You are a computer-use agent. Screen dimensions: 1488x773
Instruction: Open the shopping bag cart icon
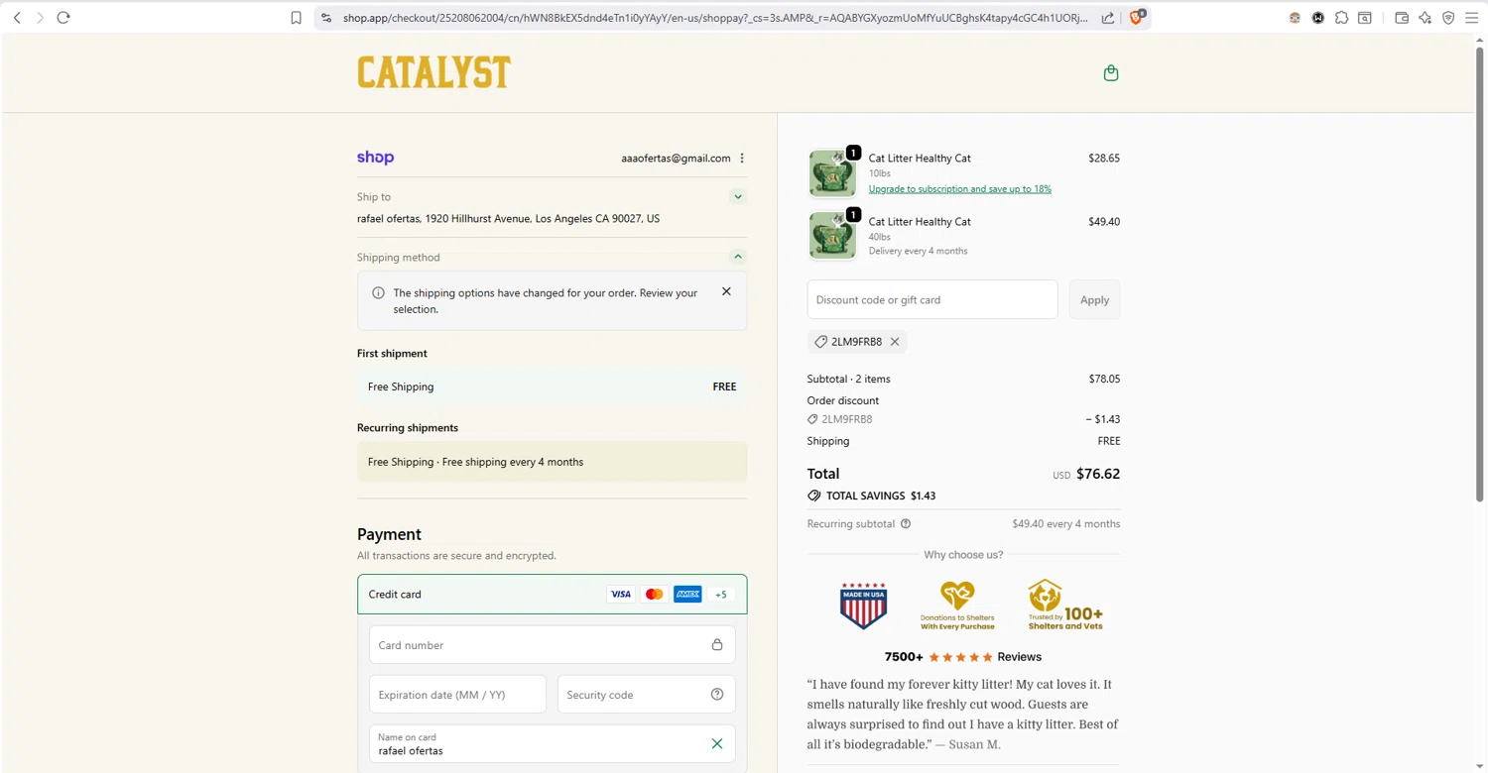[x=1111, y=72]
